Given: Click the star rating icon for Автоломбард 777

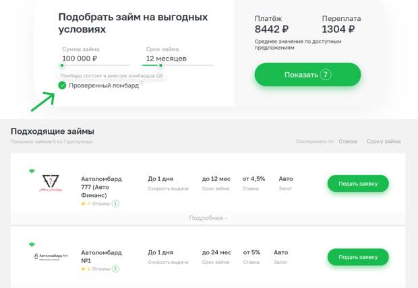Looking at the screenshot, I should click(x=83, y=204).
